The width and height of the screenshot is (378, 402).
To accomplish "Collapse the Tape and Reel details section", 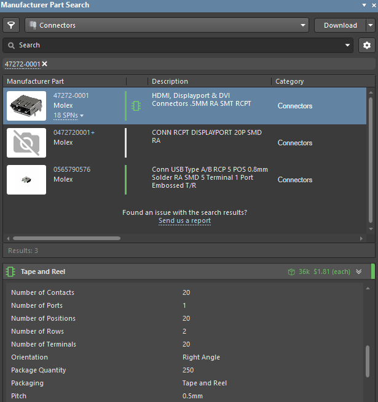I will (359, 271).
